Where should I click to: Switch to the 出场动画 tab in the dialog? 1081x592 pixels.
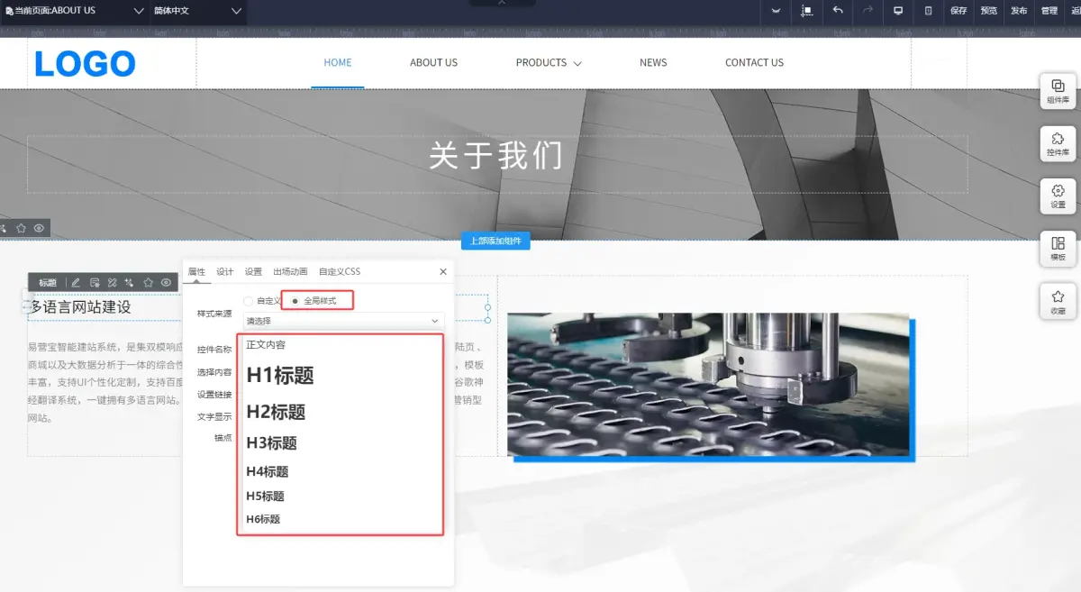pos(288,271)
